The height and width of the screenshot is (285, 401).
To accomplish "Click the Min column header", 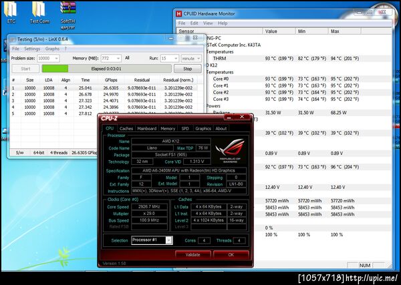I will point(311,31).
